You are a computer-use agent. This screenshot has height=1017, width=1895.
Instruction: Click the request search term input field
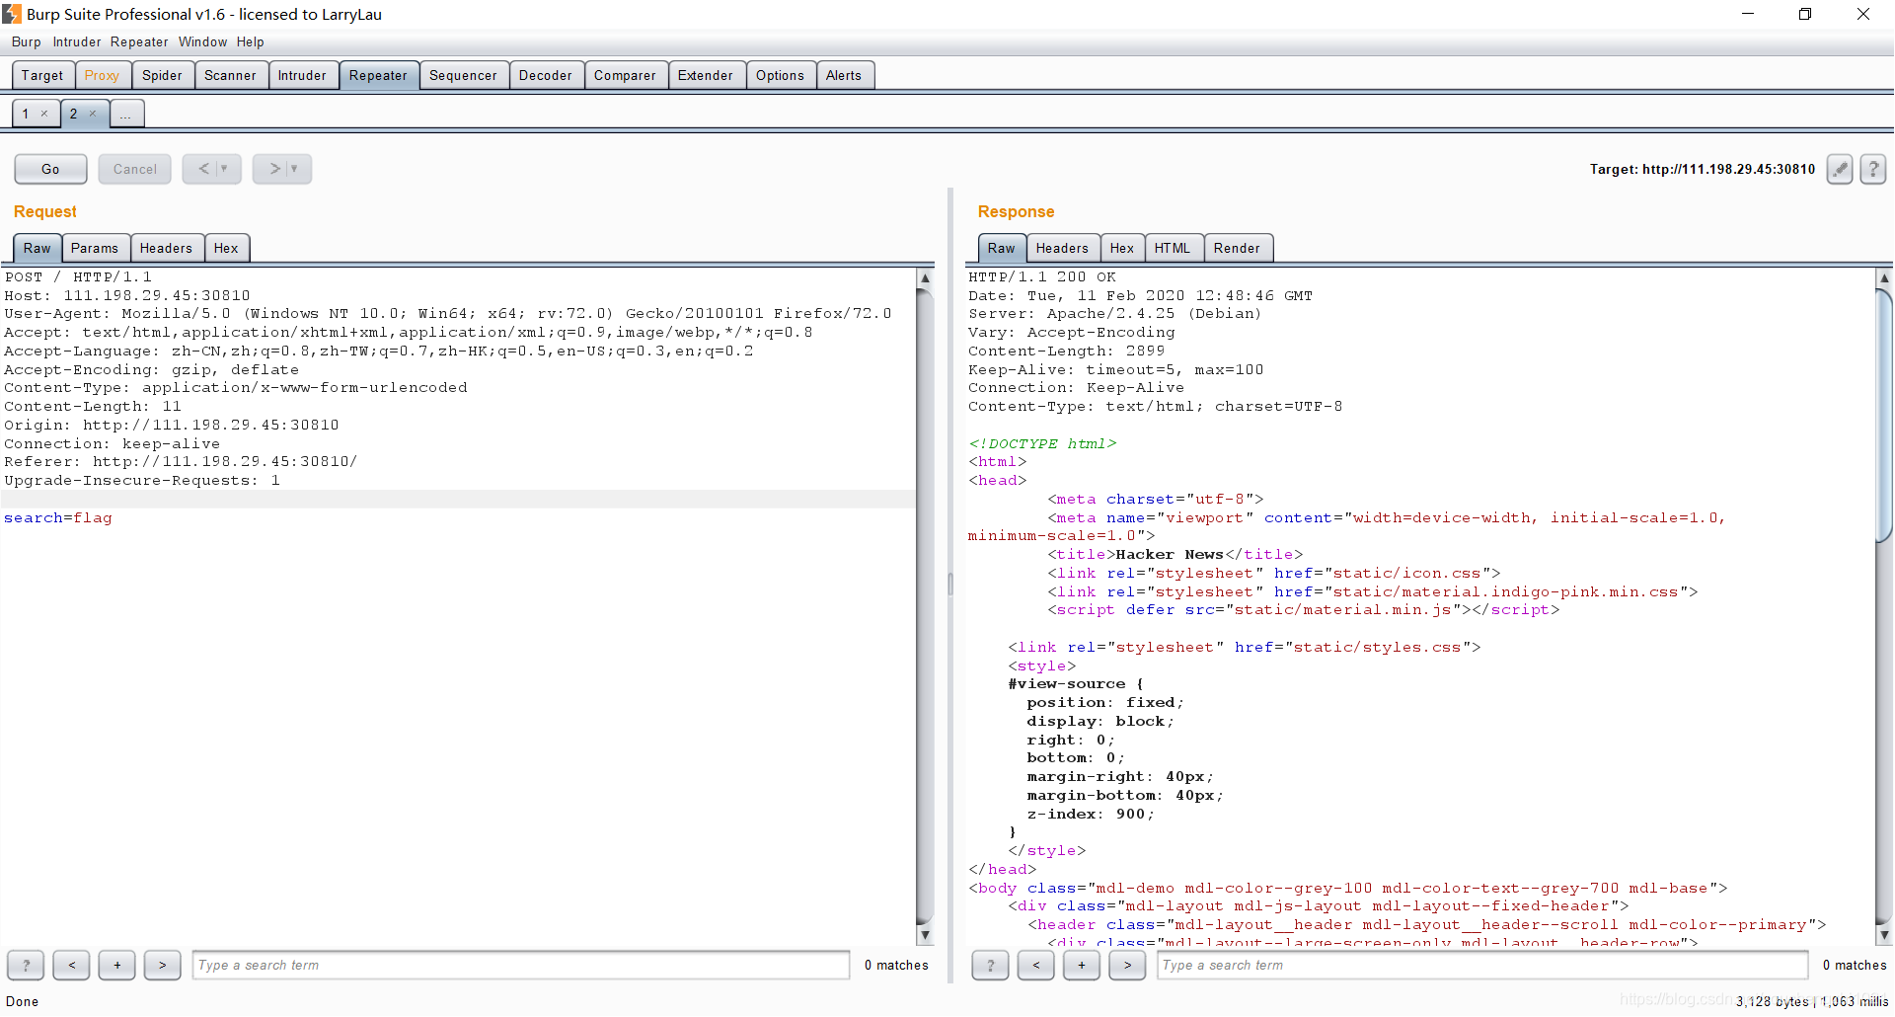click(x=521, y=966)
